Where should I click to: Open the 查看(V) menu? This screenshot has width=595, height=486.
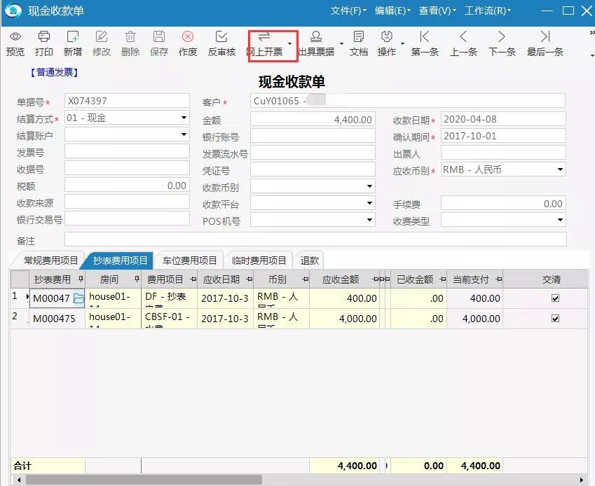point(437,11)
